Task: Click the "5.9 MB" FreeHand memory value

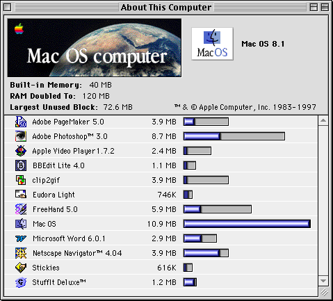Action: 164,209
